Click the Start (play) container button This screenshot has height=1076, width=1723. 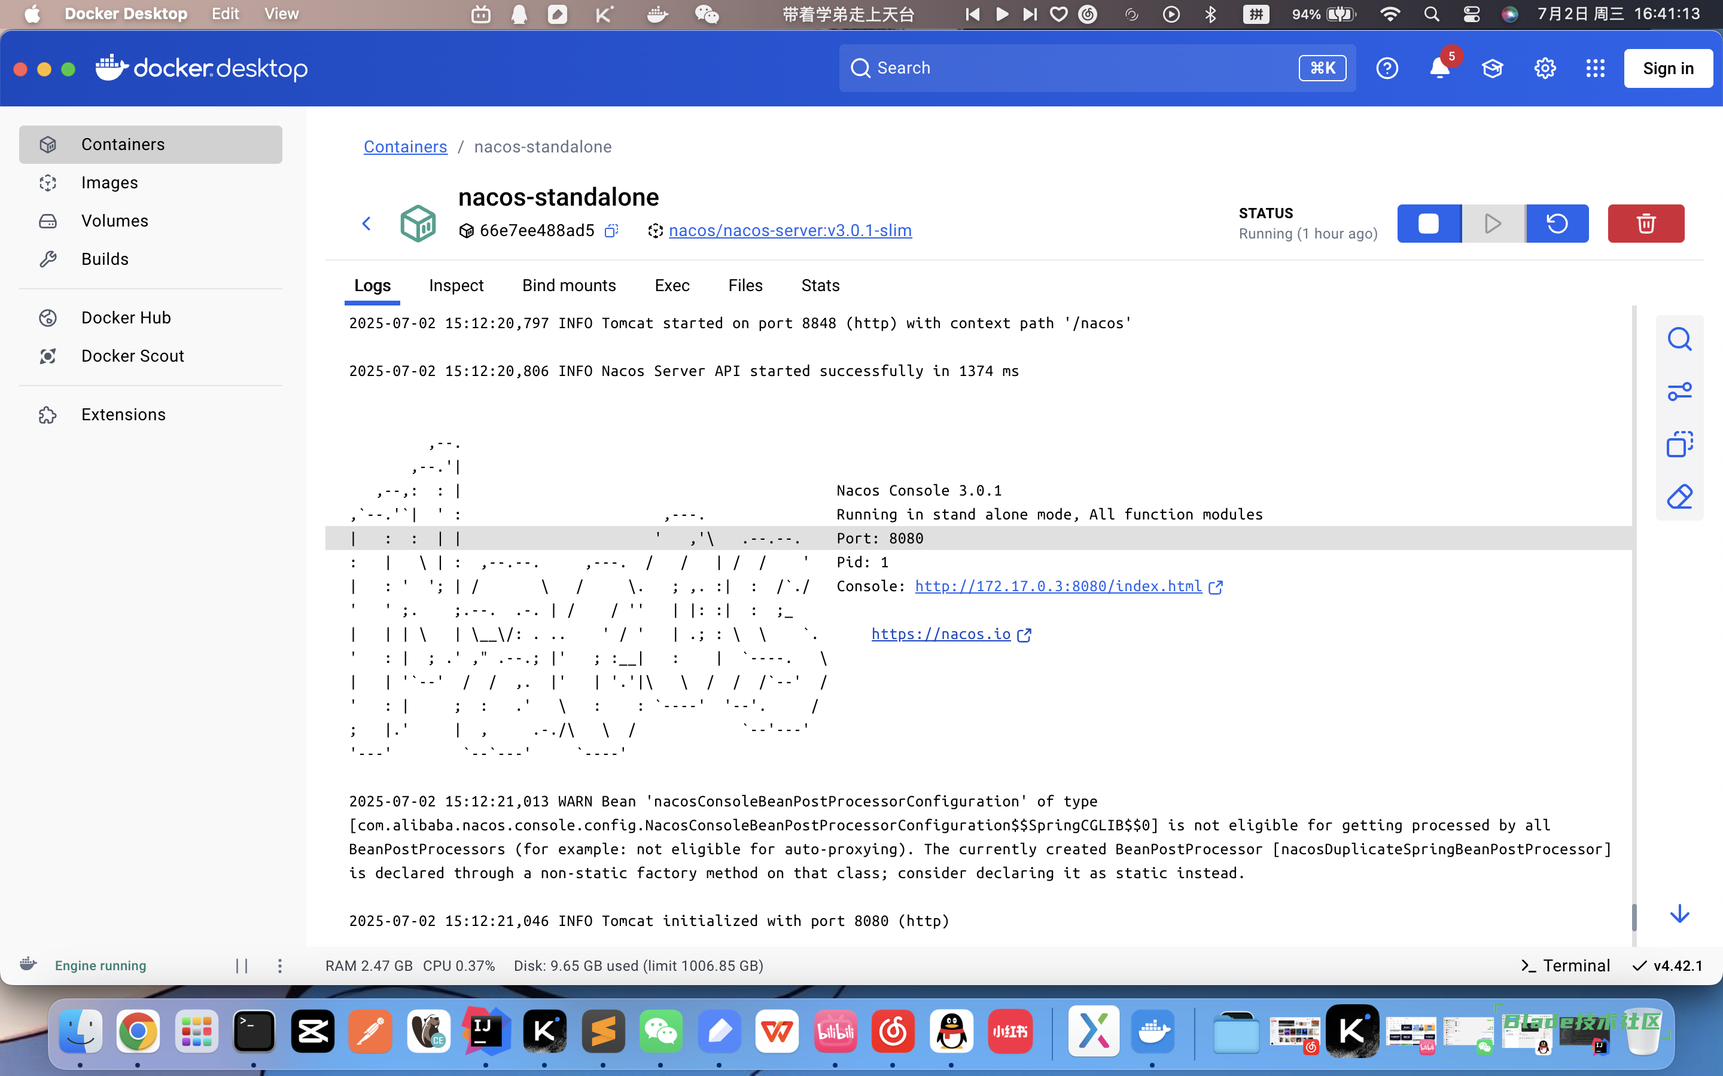[1493, 224]
